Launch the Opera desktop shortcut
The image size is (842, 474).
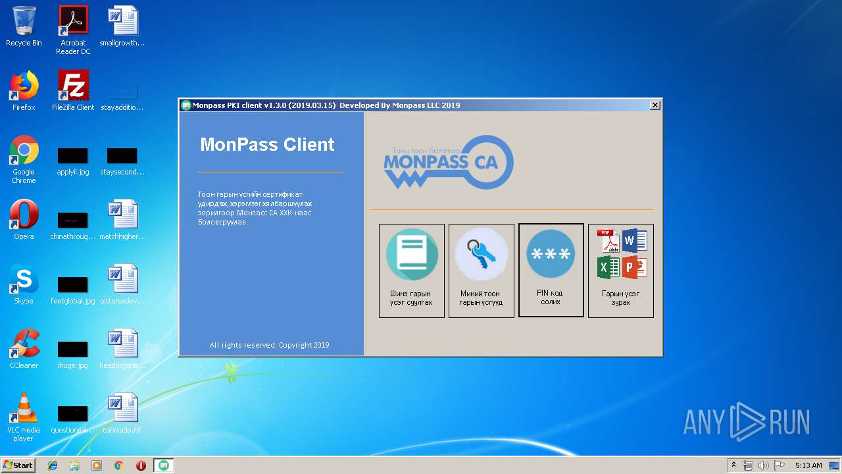pos(24,220)
